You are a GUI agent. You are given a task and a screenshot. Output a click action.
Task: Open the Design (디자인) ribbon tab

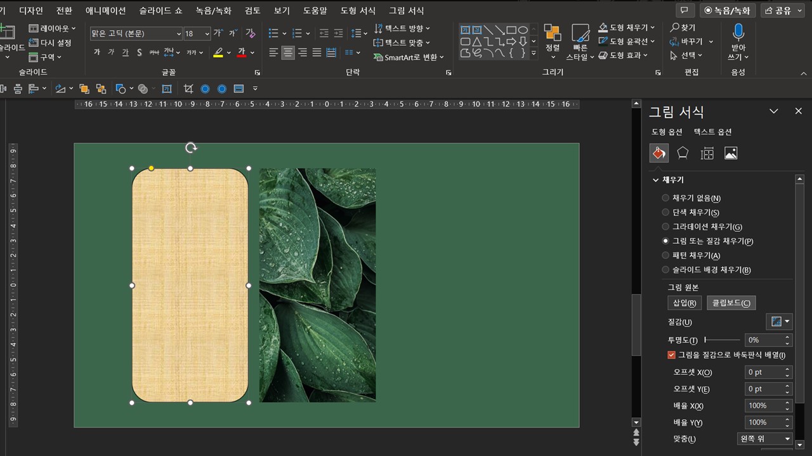tap(31, 11)
